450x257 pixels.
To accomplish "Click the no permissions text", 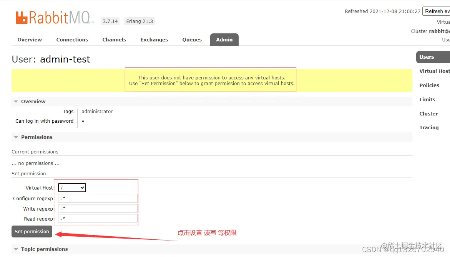I will pyautogui.click(x=36, y=163).
